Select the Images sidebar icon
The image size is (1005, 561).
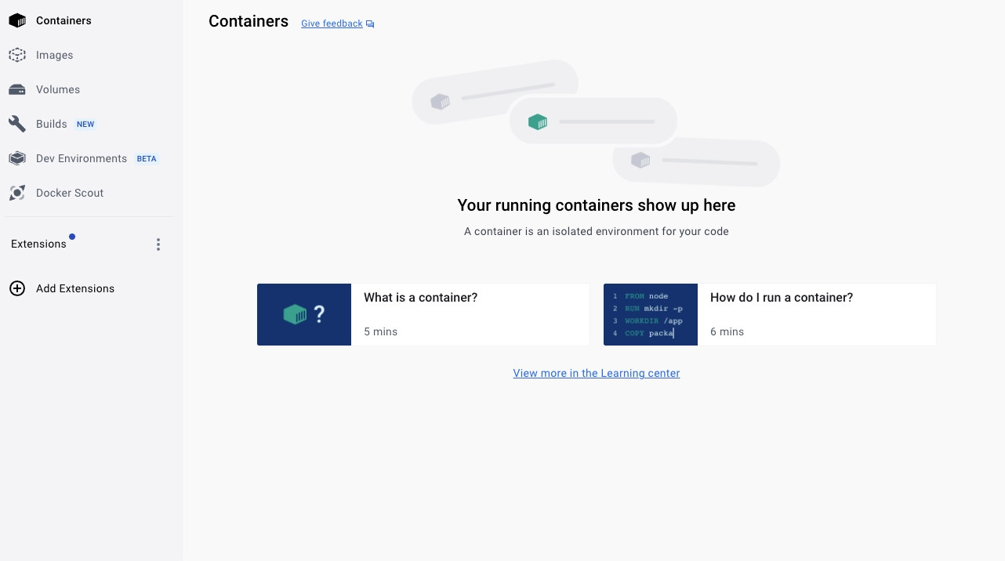pyautogui.click(x=17, y=55)
